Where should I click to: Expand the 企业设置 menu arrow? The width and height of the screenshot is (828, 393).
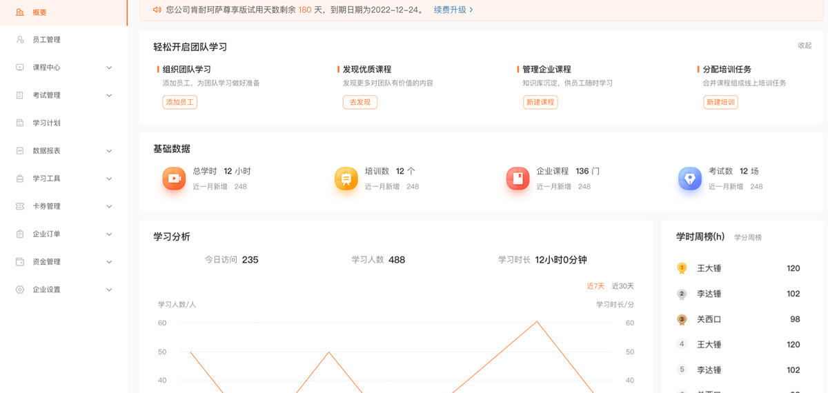tap(109, 290)
